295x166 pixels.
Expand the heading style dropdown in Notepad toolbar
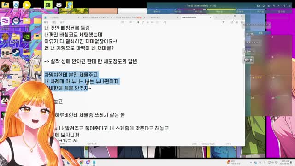tap(123, 22)
